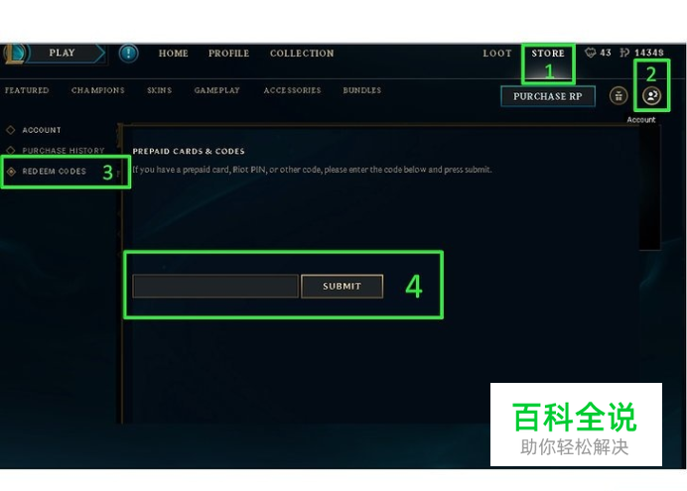Browse the CHAMPIONS store category

98,90
